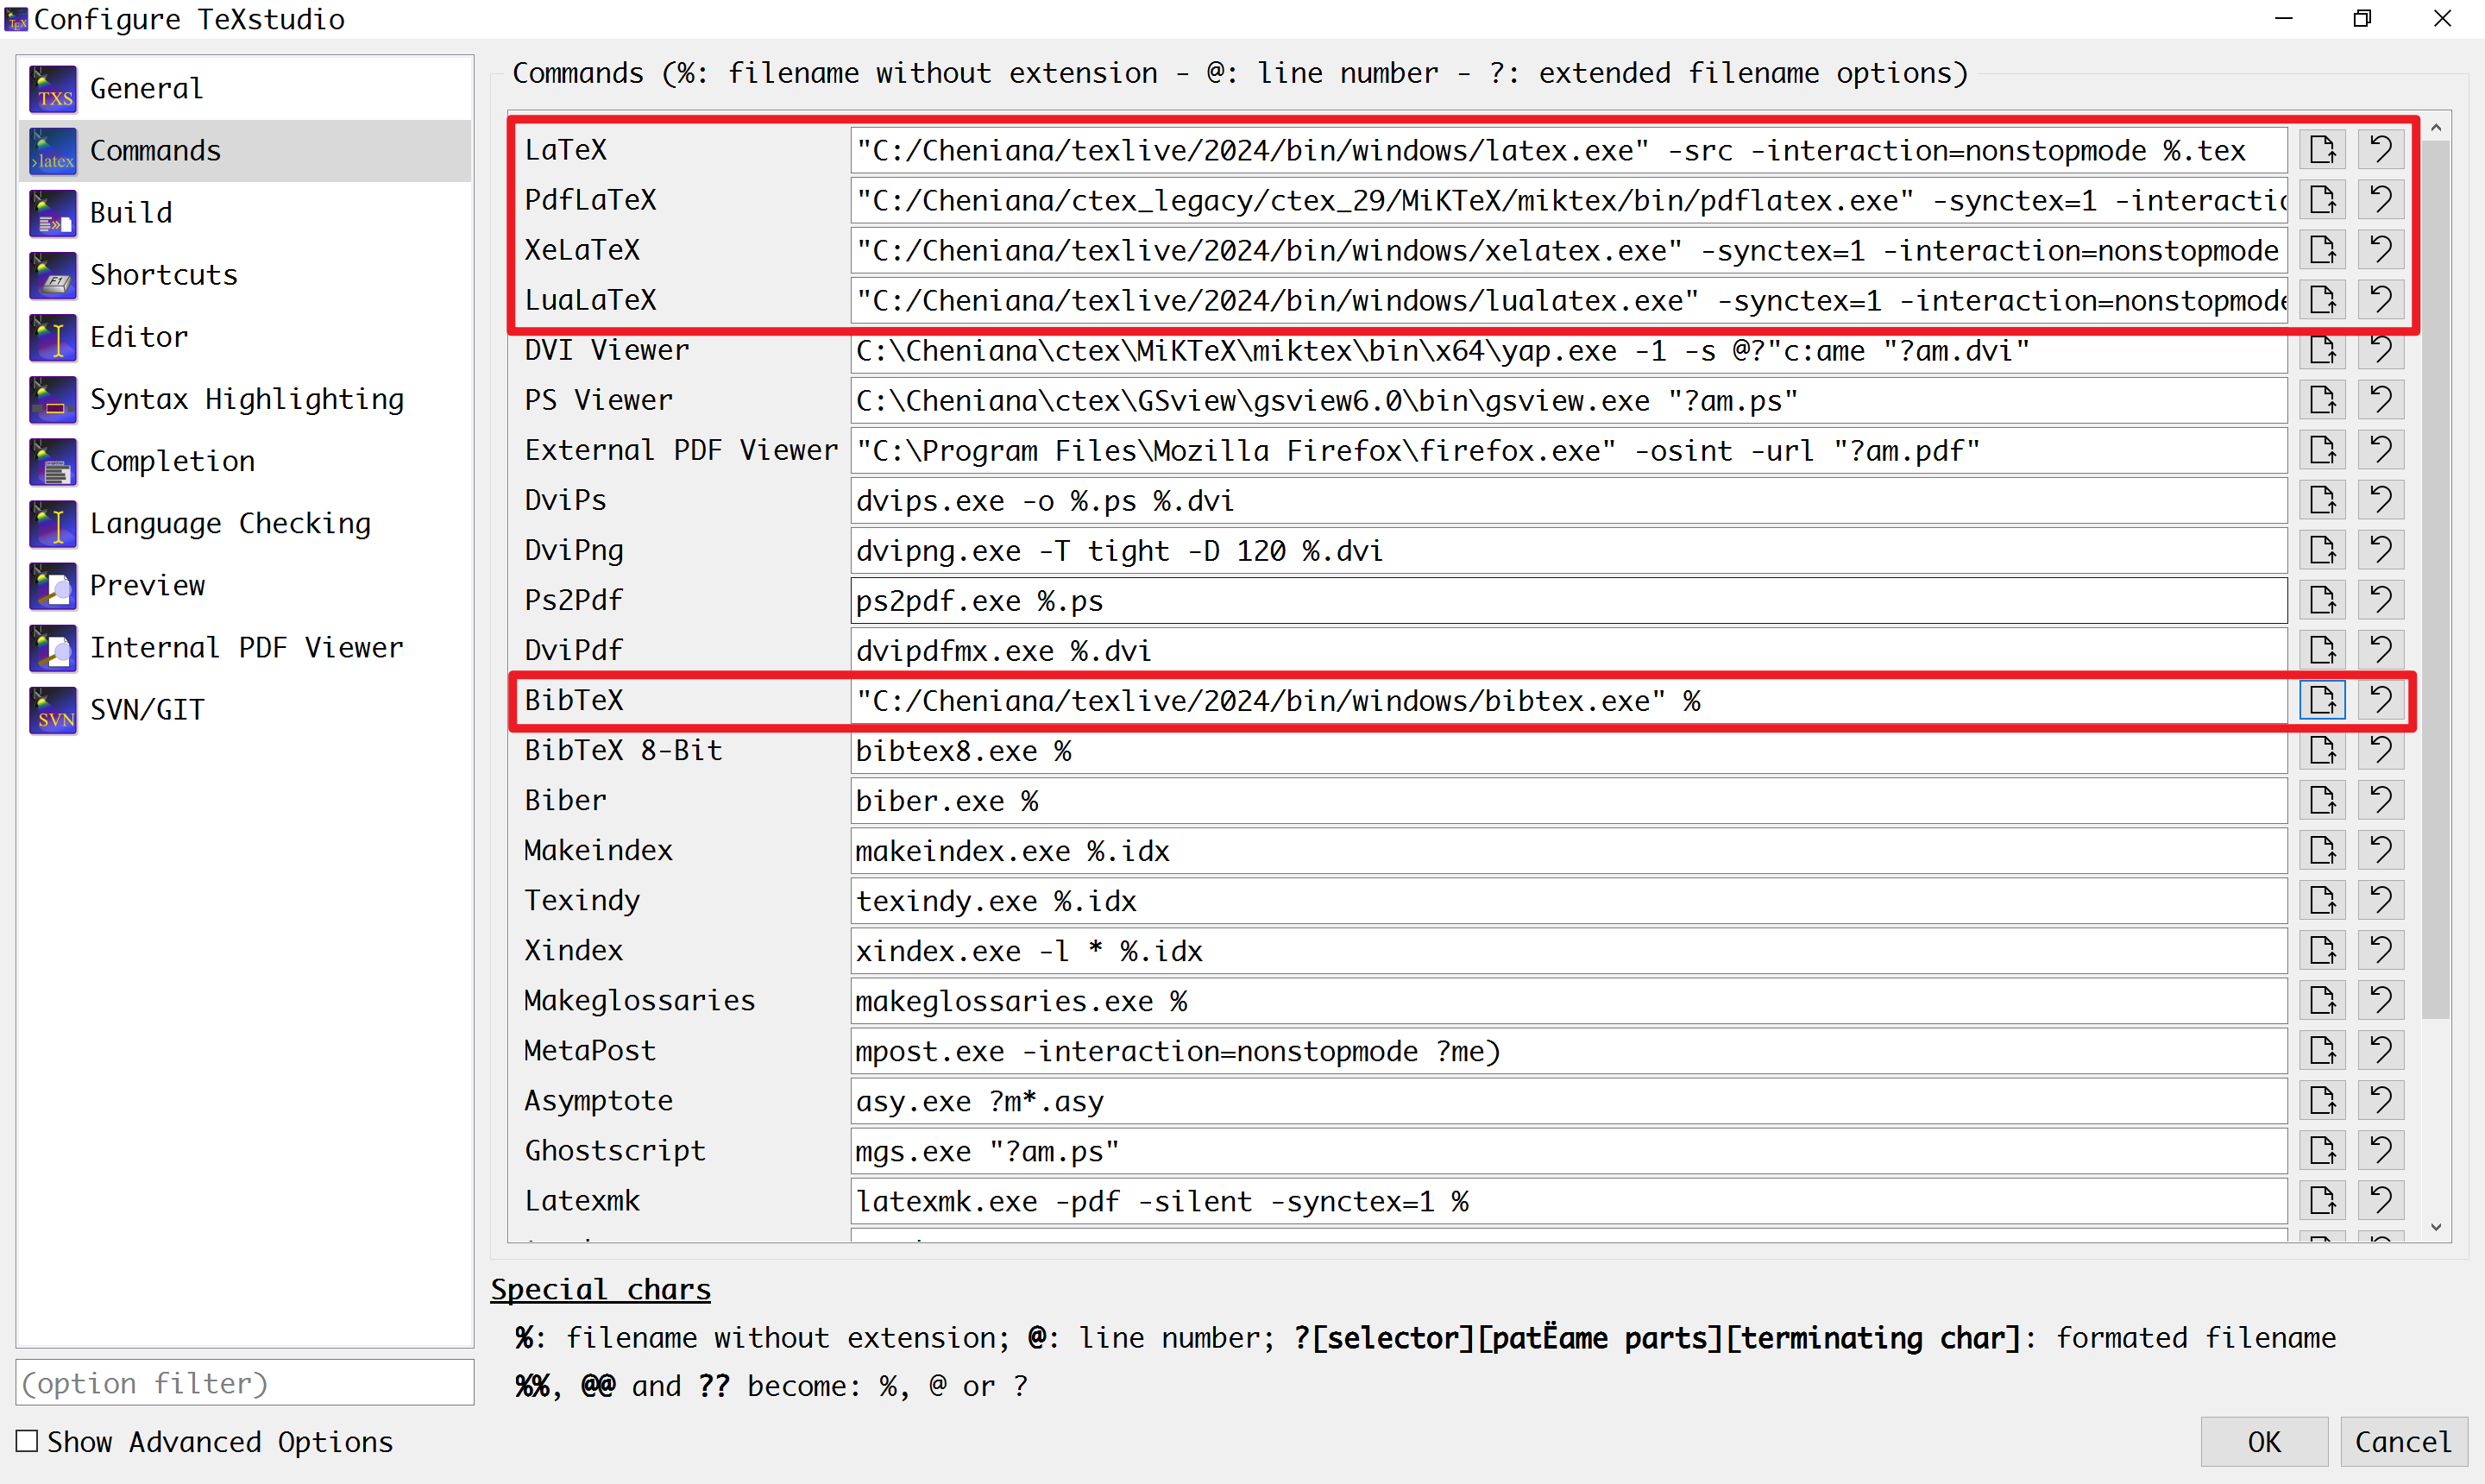
Task: Browse for Ghostscript executable file
Action: click(x=2322, y=1150)
